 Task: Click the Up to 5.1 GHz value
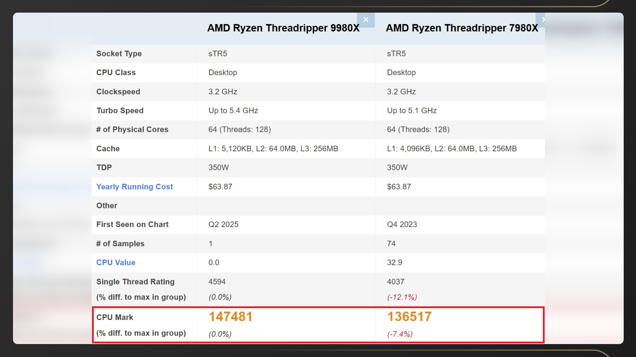[x=412, y=111]
